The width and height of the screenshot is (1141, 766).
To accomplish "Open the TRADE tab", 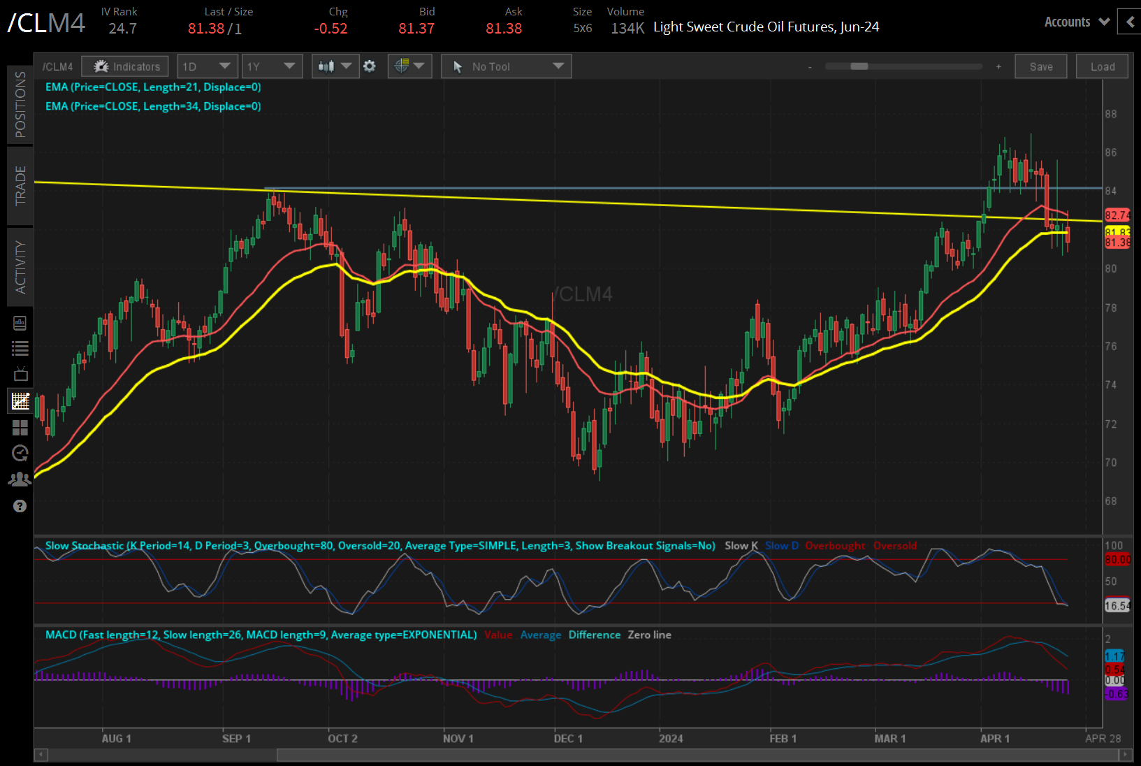I will (20, 187).
